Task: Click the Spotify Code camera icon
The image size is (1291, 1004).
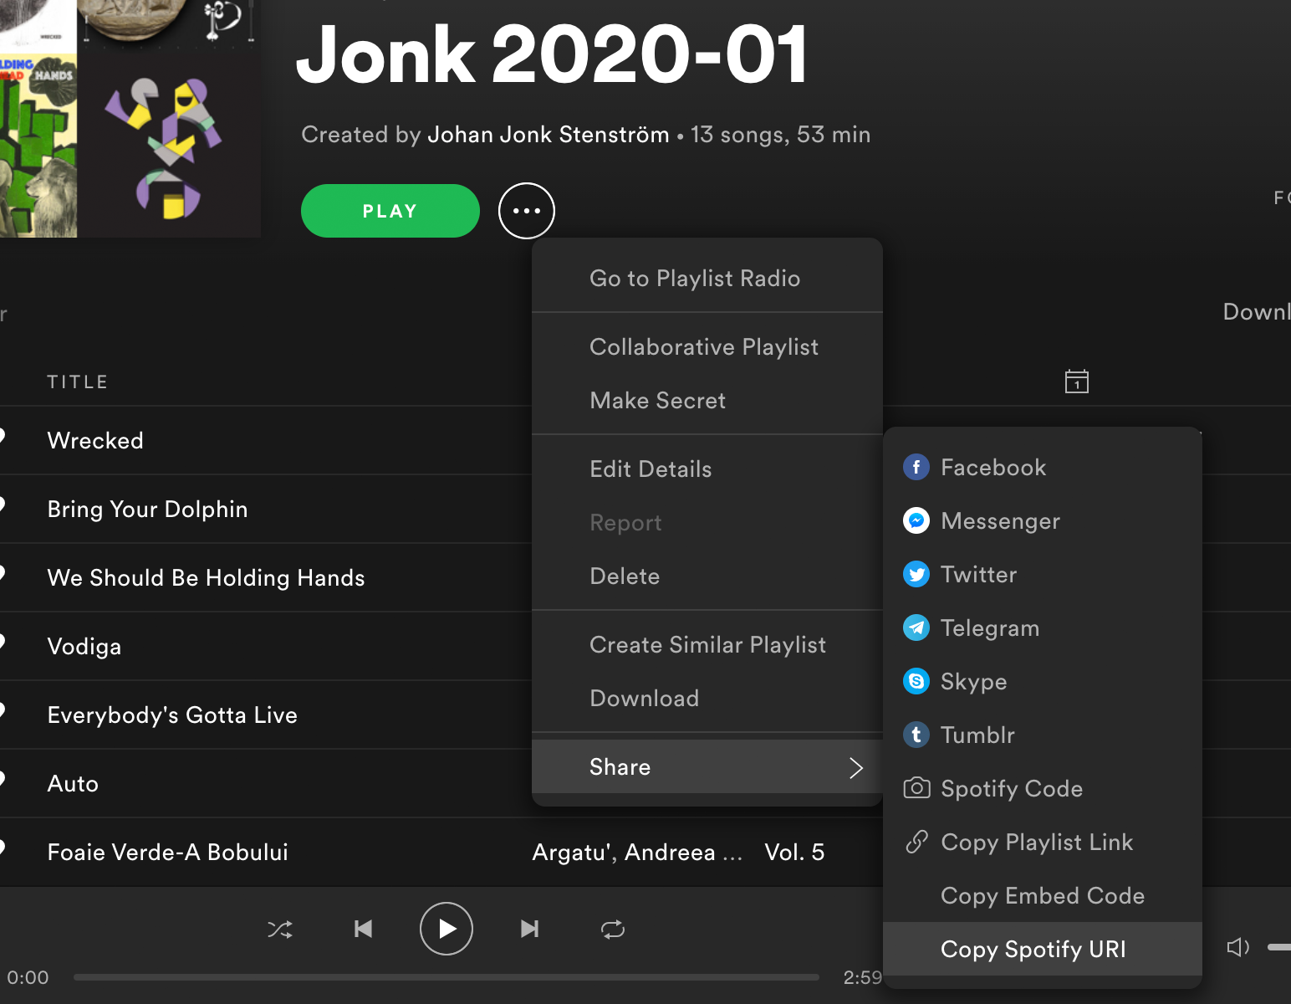Action: (916, 788)
